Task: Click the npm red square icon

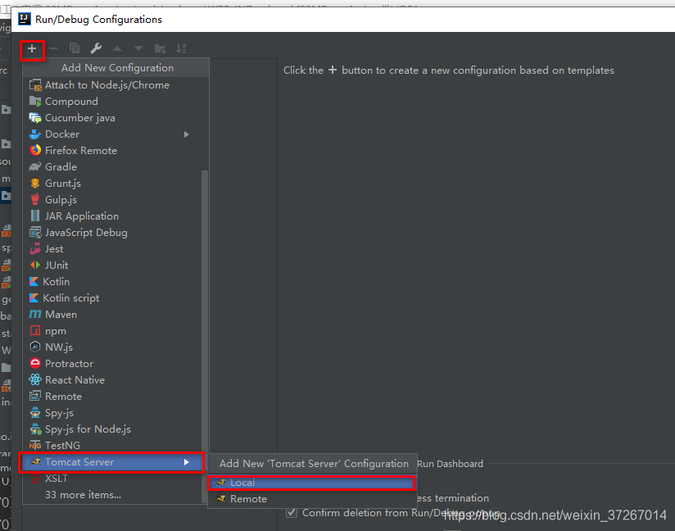Action: point(35,331)
